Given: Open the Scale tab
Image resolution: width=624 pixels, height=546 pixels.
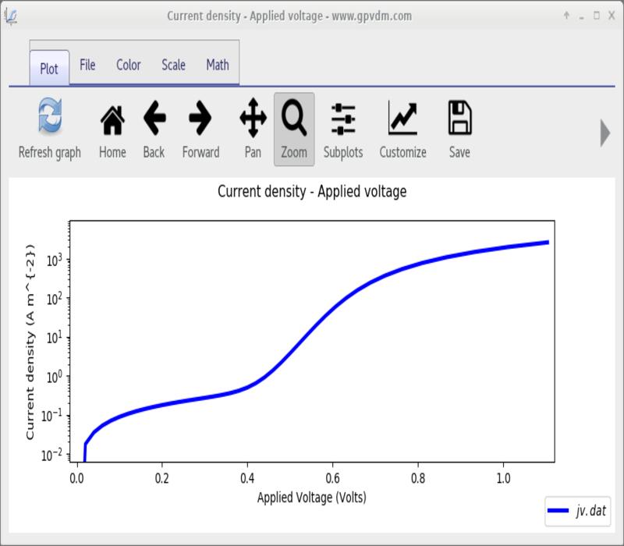Looking at the screenshot, I should click(x=173, y=65).
